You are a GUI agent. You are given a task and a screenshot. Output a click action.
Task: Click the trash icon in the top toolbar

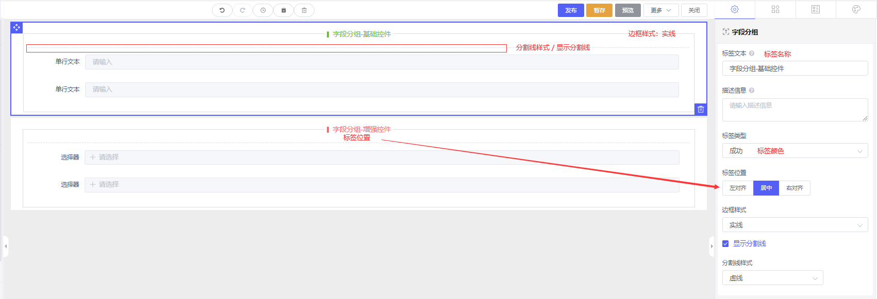click(x=304, y=10)
